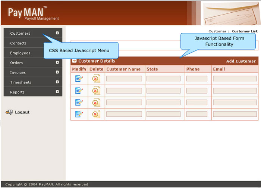Screen dimensions: 261x188
Task: Click the Modify icon in the first row
Action: pyautogui.click(x=79, y=79)
